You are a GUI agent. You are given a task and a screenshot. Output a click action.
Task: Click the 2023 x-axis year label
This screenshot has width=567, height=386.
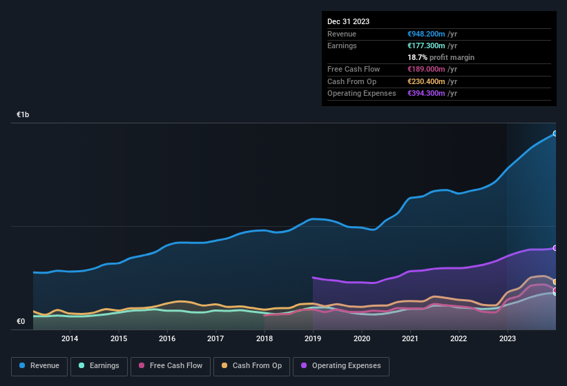click(x=508, y=338)
